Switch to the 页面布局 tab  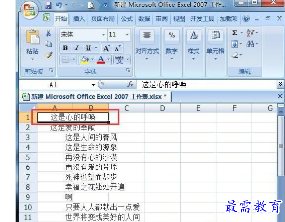click(x=103, y=19)
